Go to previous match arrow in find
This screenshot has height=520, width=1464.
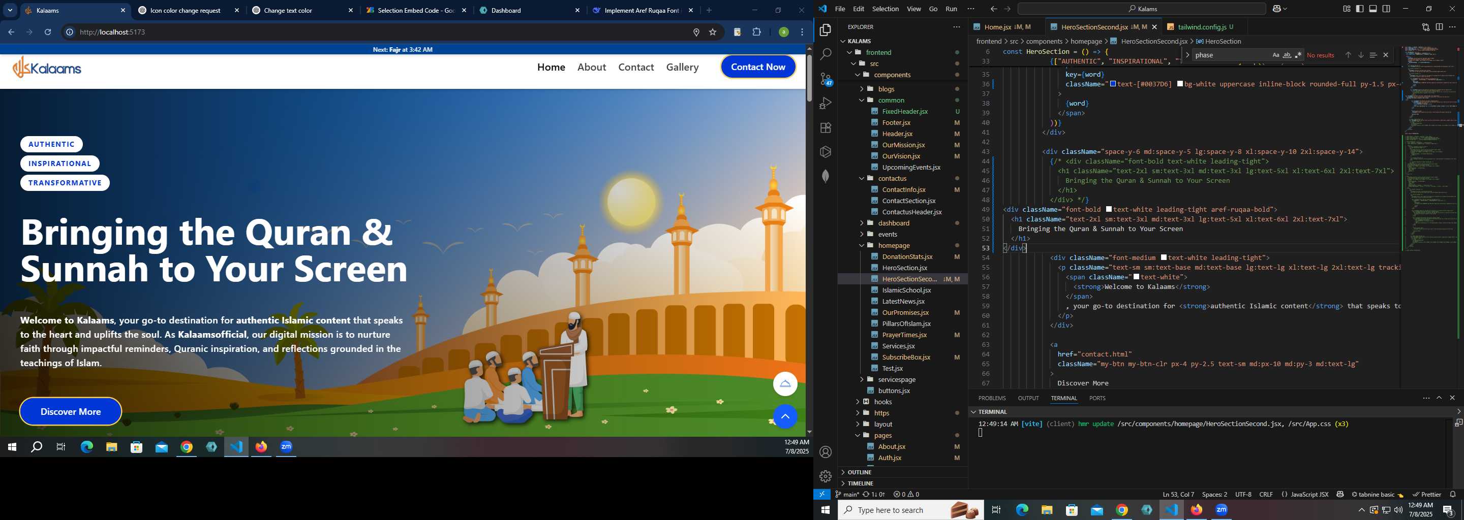coord(1348,55)
